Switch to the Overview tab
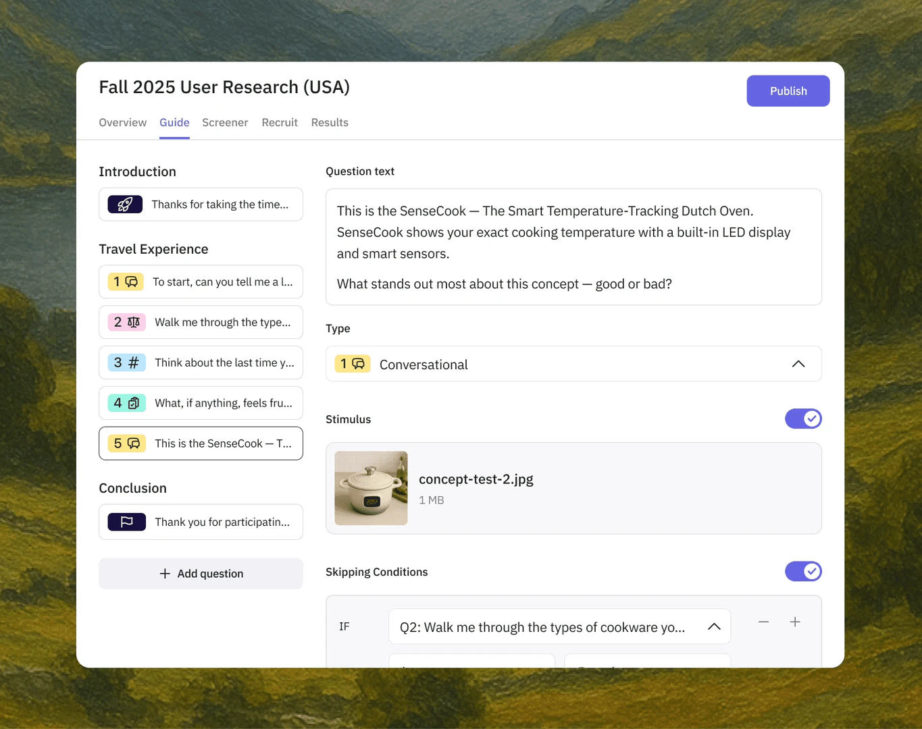 pos(122,122)
